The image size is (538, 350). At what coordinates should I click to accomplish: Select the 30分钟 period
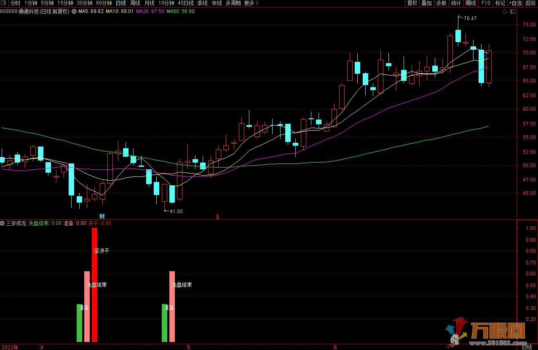(x=84, y=3)
